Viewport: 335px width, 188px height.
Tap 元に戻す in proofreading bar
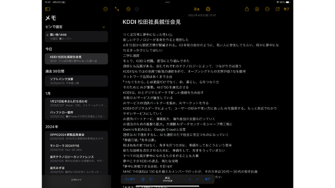[x=130, y=179]
